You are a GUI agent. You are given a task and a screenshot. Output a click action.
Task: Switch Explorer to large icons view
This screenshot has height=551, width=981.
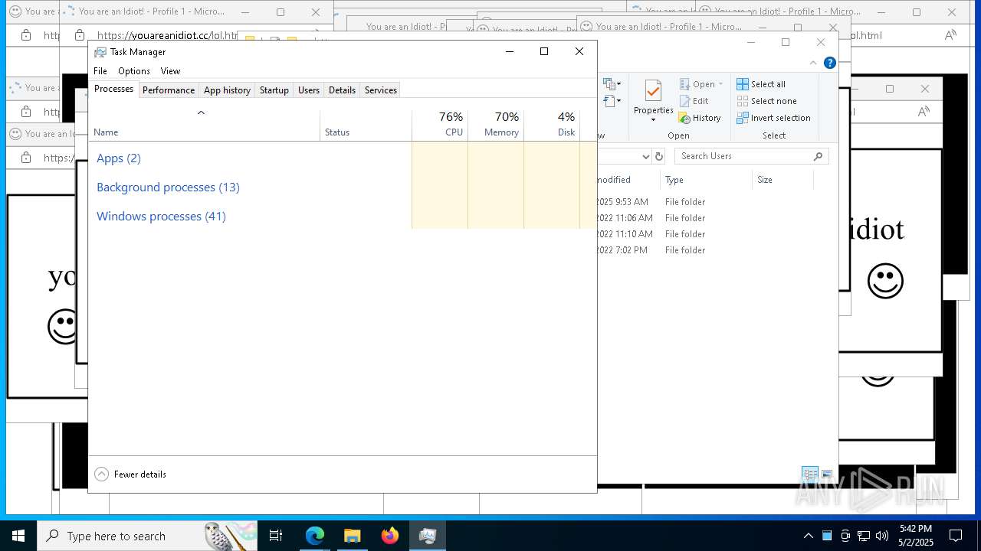coord(827,474)
